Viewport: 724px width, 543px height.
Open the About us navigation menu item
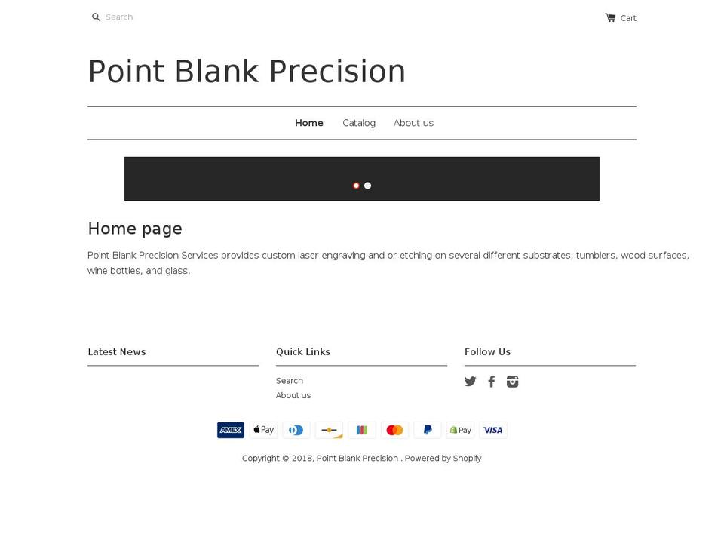pos(413,123)
